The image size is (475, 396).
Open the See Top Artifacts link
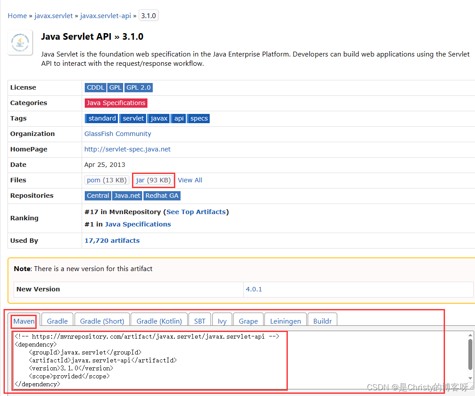tap(196, 211)
